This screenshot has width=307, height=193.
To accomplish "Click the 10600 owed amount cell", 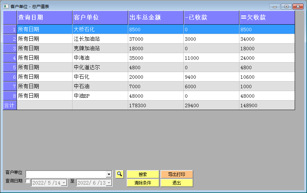I will [267, 77].
